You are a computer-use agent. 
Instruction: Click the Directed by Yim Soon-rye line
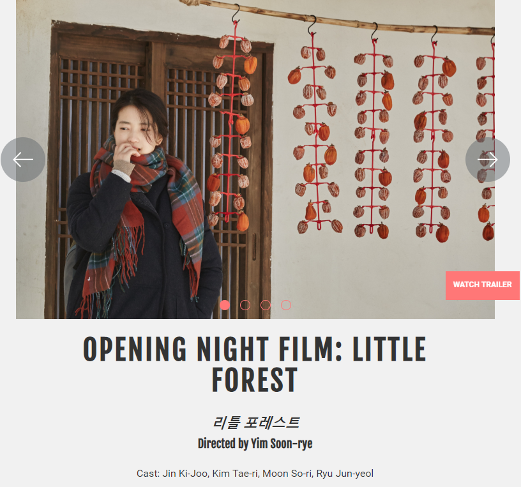point(255,444)
